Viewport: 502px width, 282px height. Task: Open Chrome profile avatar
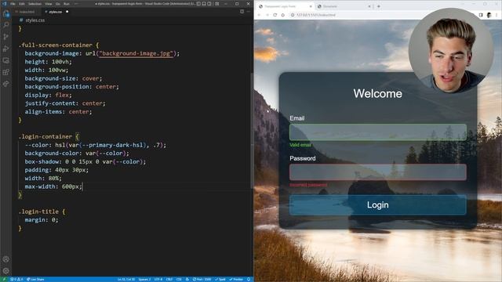point(489,15)
